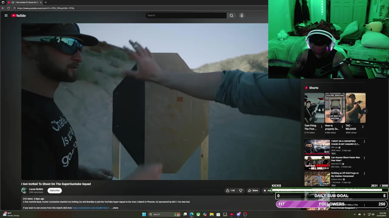Open options for Test-Firing The First short
Image resolution: width=389 pixels, height=218 pixels.
pos(322,127)
